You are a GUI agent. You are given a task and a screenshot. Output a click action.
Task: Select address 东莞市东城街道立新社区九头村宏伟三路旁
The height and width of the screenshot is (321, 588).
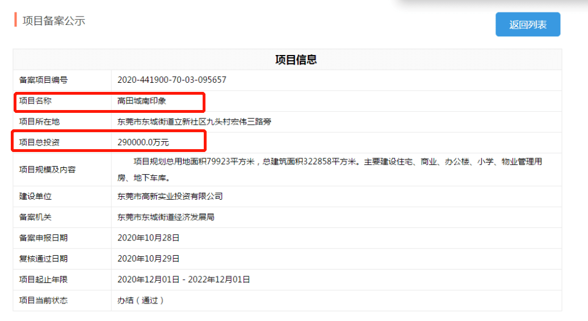coord(194,122)
